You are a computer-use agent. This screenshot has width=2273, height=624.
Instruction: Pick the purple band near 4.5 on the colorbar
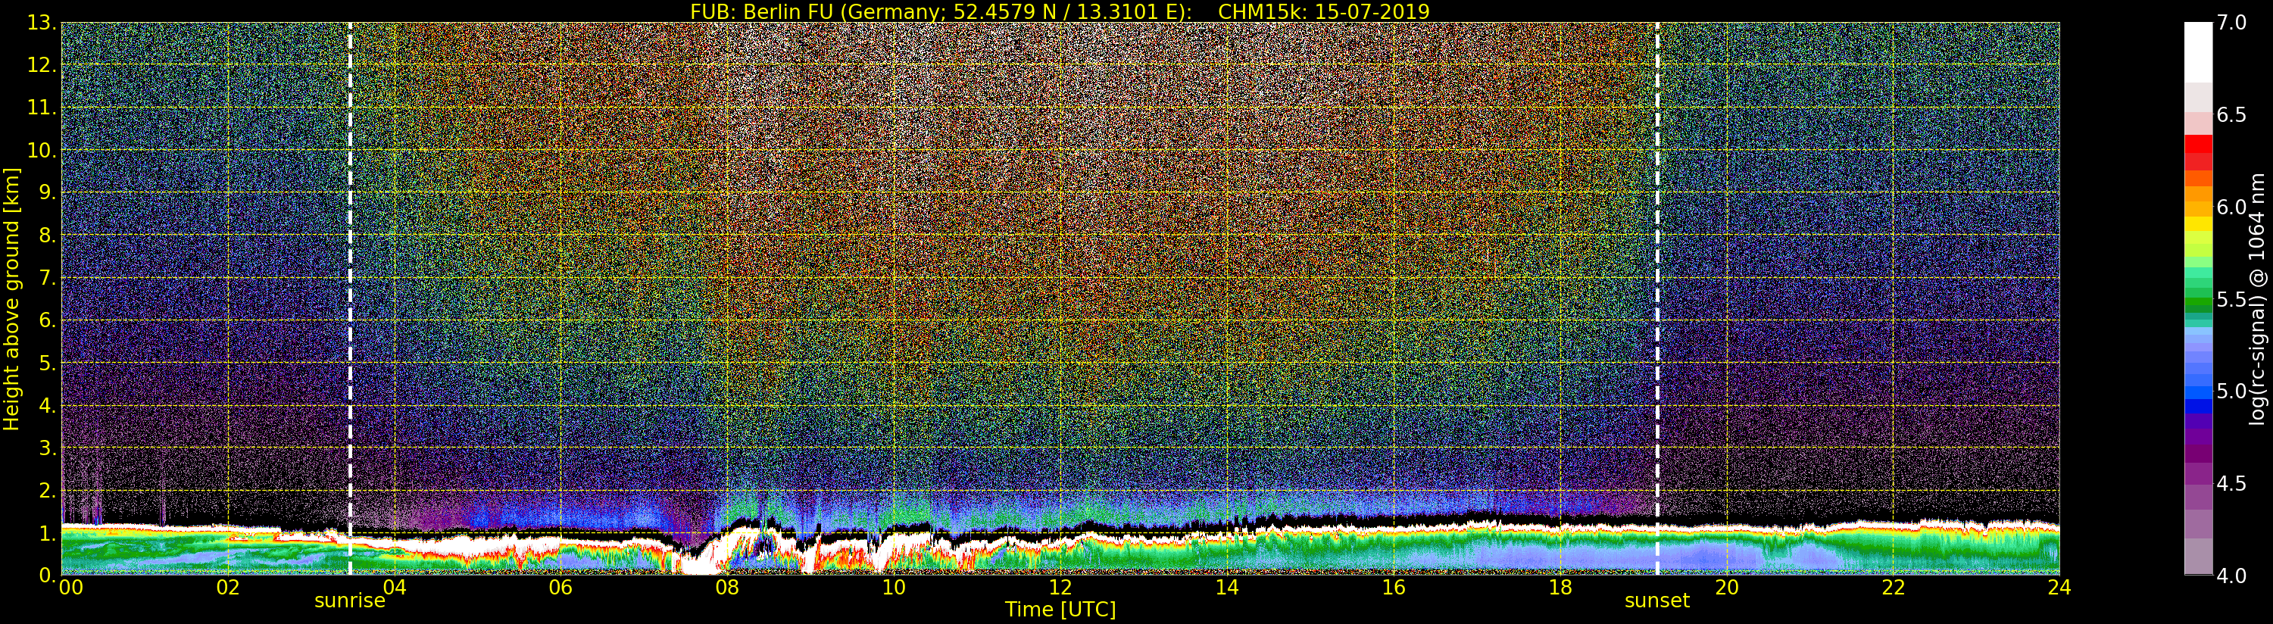[x=2198, y=481]
